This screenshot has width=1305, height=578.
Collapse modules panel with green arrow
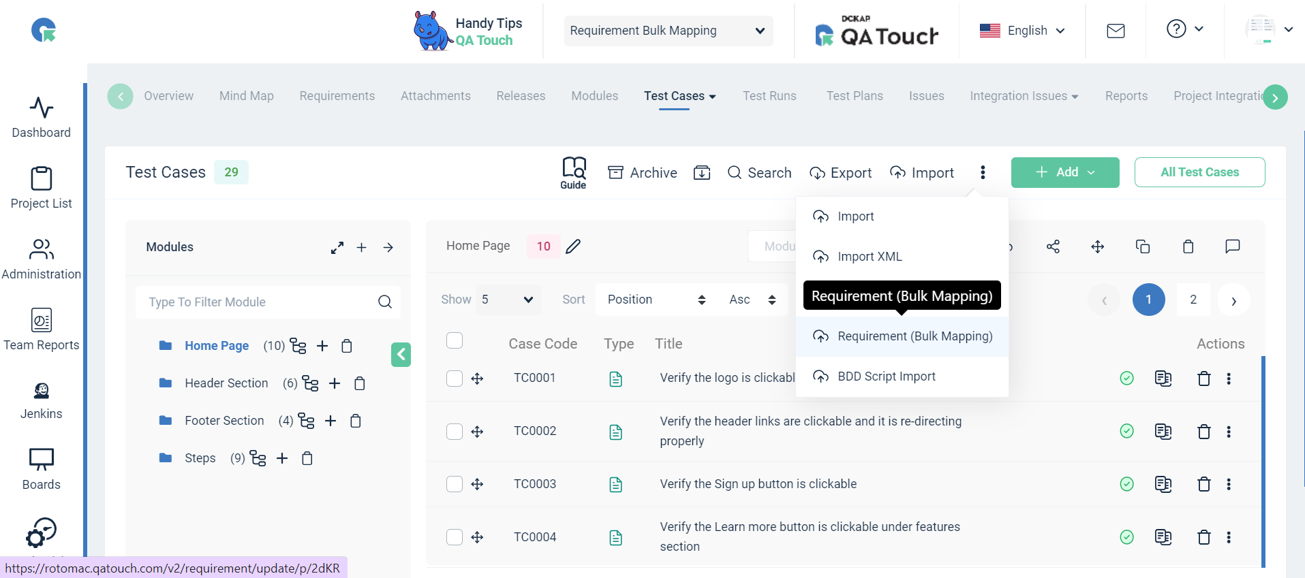tap(401, 354)
